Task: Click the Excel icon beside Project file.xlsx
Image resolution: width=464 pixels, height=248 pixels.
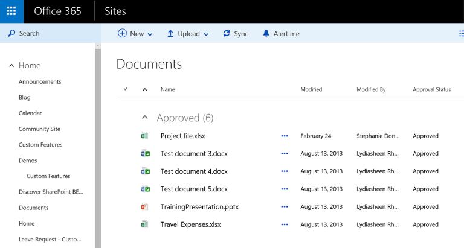Action: tap(144, 136)
